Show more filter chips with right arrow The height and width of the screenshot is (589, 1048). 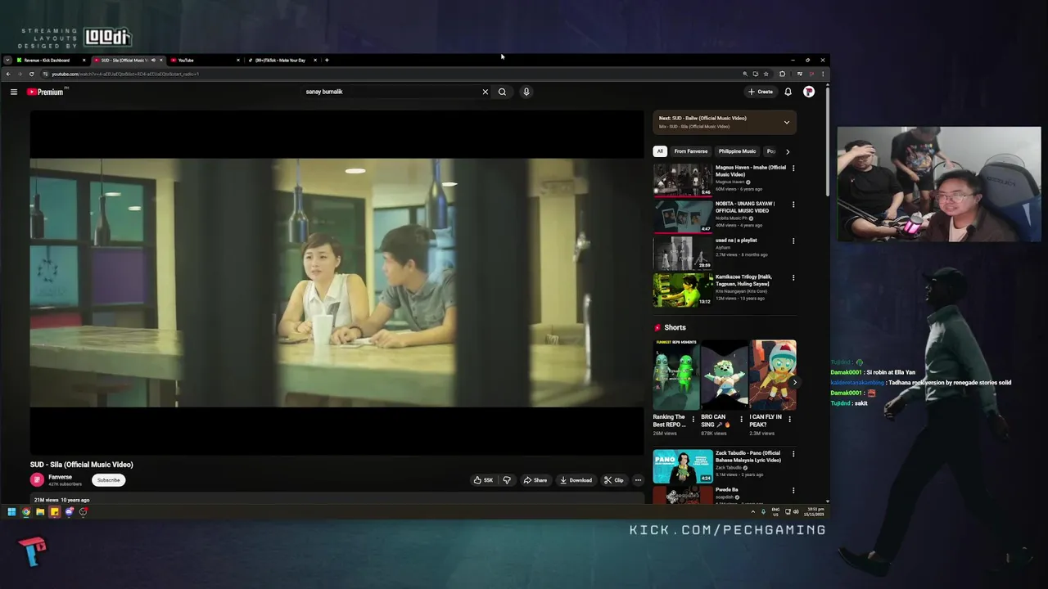(x=788, y=151)
